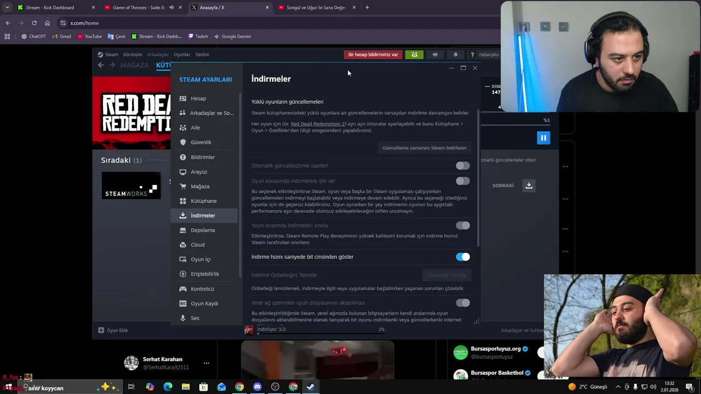The image size is (701, 394).
Task: Open Arkadaşlar ve Sohbet settings section in sidebar
Action: tap(204, 113)
